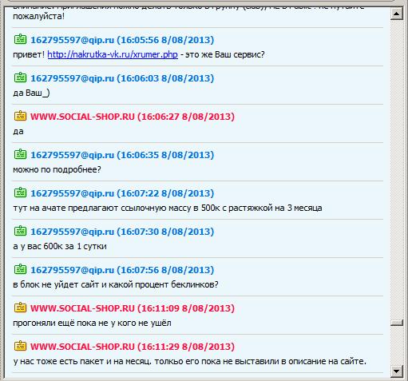Click message text 'да Ваш_)'
This screenshot has height=381, width=408.
[31, 93]
